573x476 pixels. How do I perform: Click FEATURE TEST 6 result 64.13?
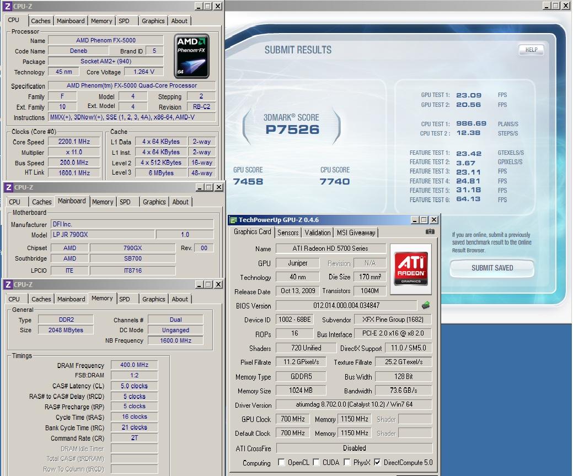[468, 199]
